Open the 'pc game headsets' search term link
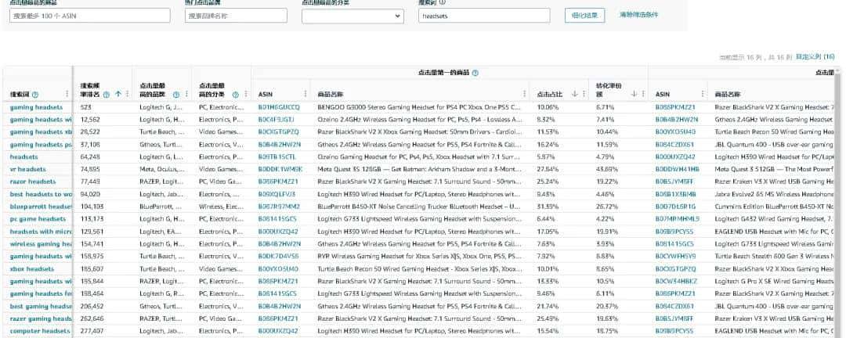The height and width of the screenshot is (338, 846). coord(38,219)
